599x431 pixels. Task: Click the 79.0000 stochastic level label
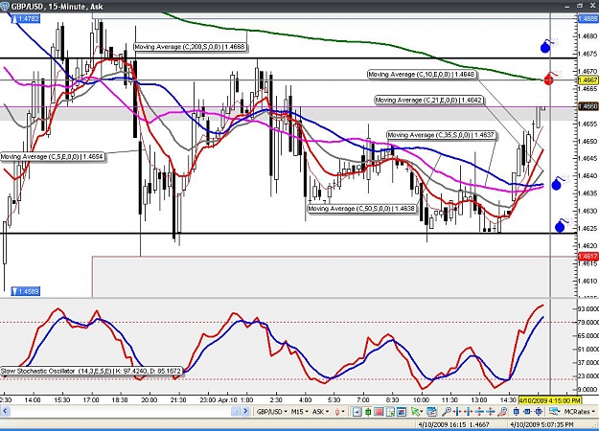point(588,323)
